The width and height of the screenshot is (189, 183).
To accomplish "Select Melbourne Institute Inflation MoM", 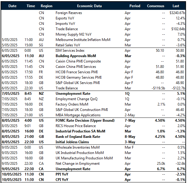I will (83, 40).
